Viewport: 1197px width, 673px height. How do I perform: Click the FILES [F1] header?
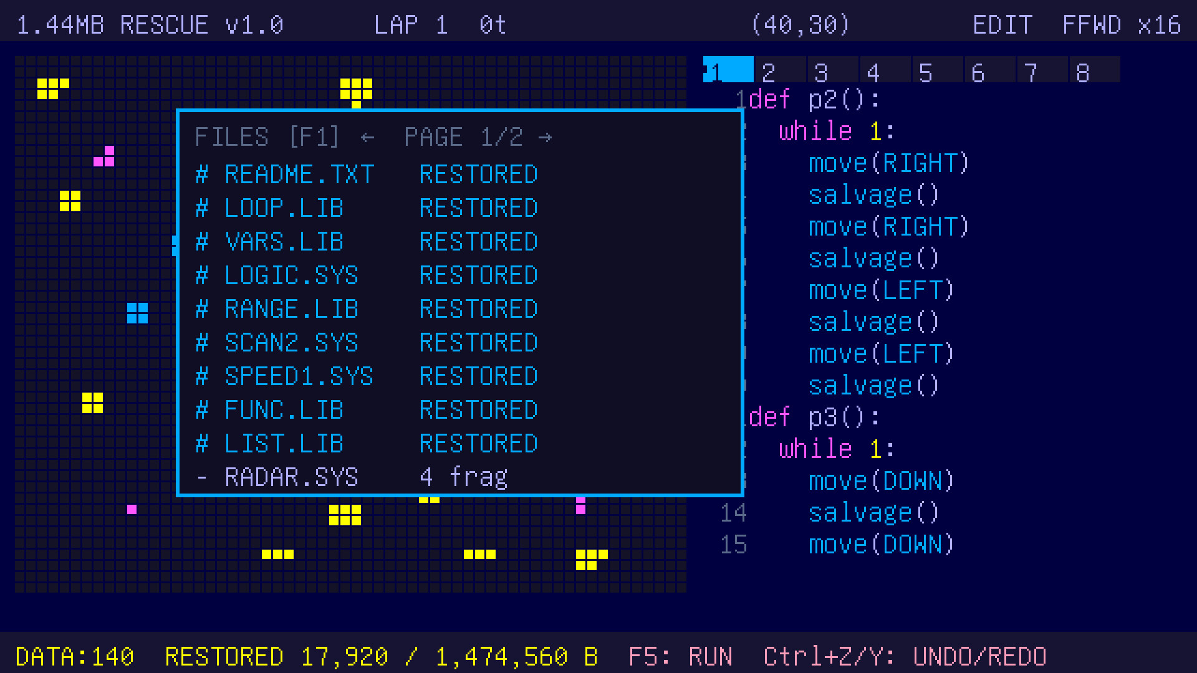[267, 137]
